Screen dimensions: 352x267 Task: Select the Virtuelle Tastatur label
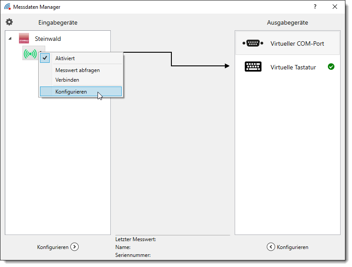tap(293, 67)
